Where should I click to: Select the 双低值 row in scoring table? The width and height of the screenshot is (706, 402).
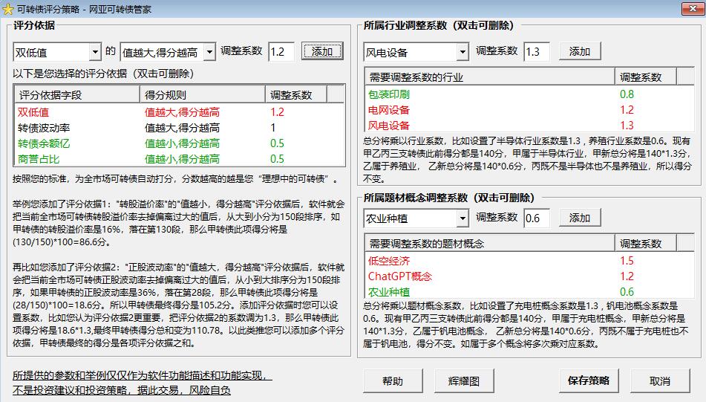(180, 112)
